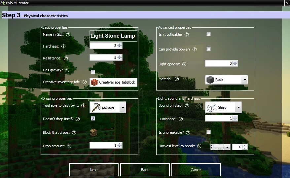
Task: Close the Pylo MCreator window
Action: coord(287,3)
